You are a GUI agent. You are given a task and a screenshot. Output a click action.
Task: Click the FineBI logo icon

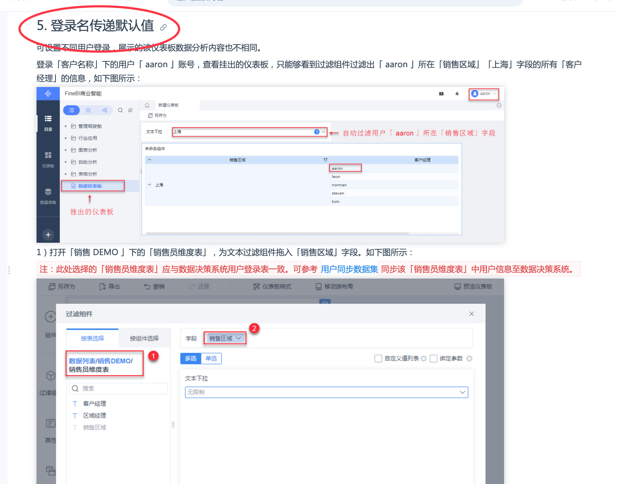point(48,94)
